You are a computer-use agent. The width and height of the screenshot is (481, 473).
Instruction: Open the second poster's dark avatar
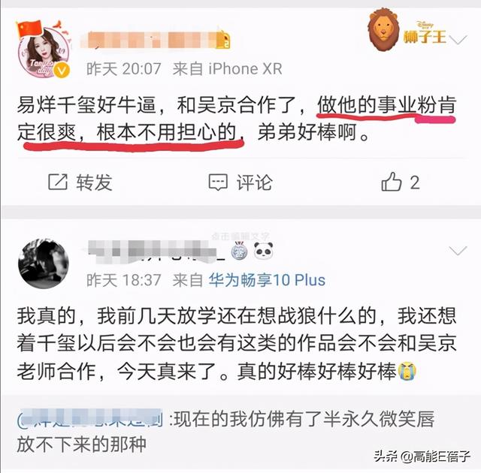coord(44,264)
